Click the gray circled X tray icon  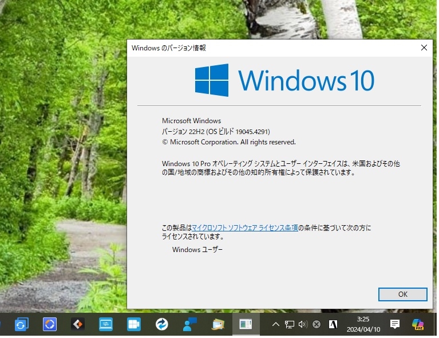point(317,325)
